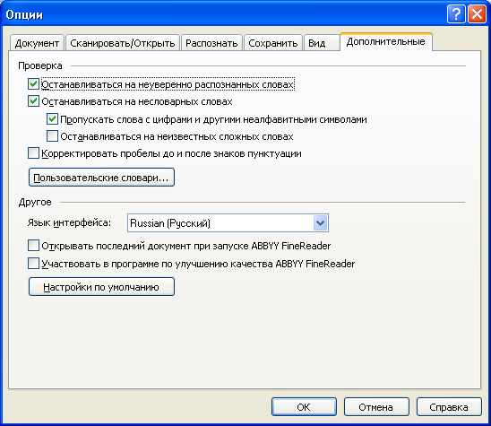Close the Опции dialog window

[477, 14]
